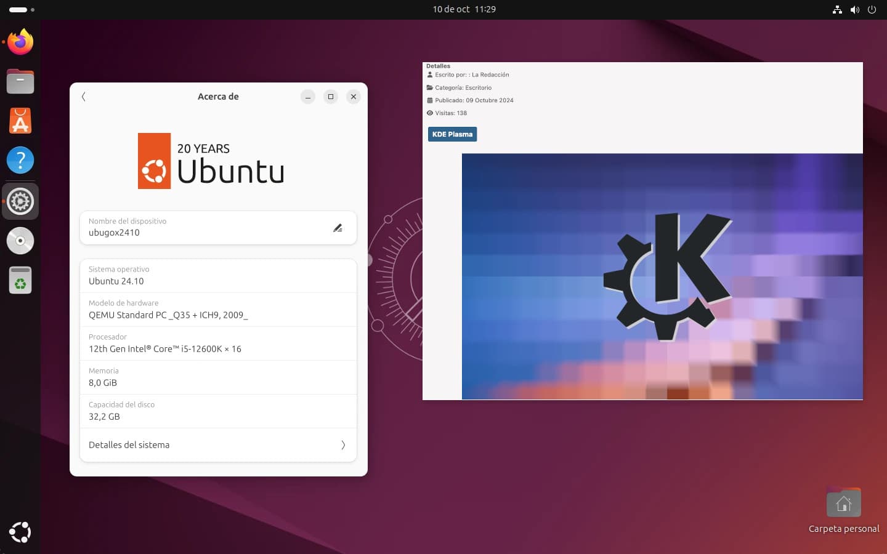Click the volume speaker icon

[854, 10]
